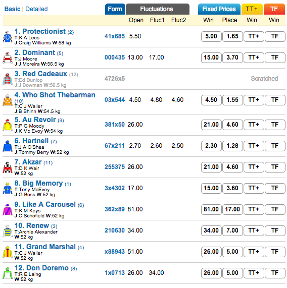Select Like A Carousel's 81.00 win price
Screen dimensions: 287x288
[211, 209]
